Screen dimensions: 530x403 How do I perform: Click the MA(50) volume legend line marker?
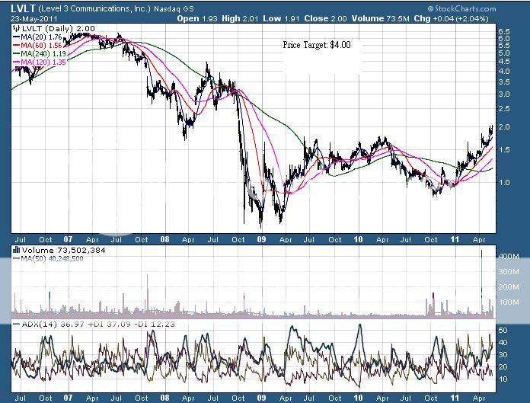(18, 257)
